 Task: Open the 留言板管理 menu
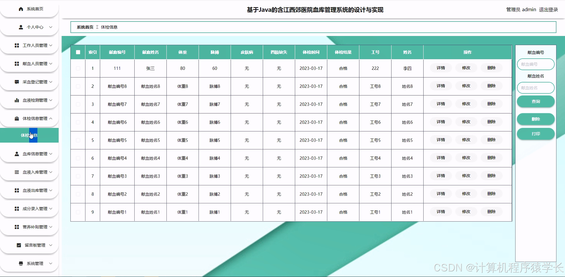tap(29, 245)
